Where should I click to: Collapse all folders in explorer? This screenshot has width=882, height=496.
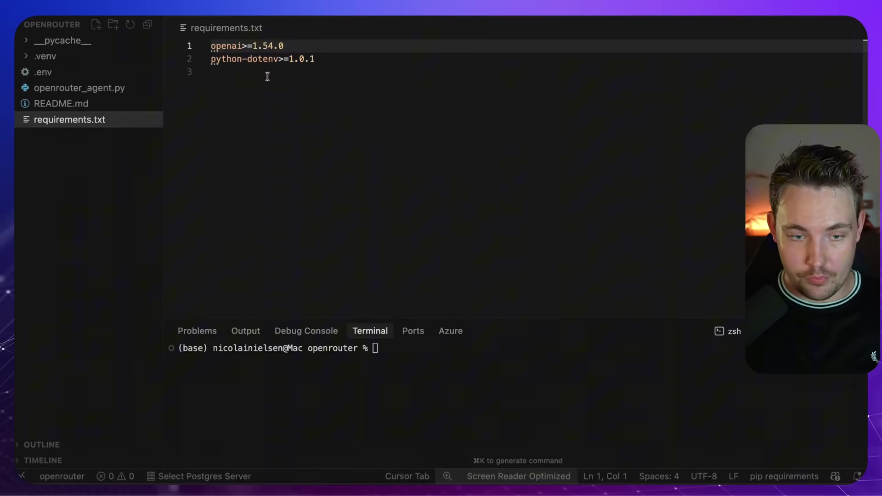point(147,24)
